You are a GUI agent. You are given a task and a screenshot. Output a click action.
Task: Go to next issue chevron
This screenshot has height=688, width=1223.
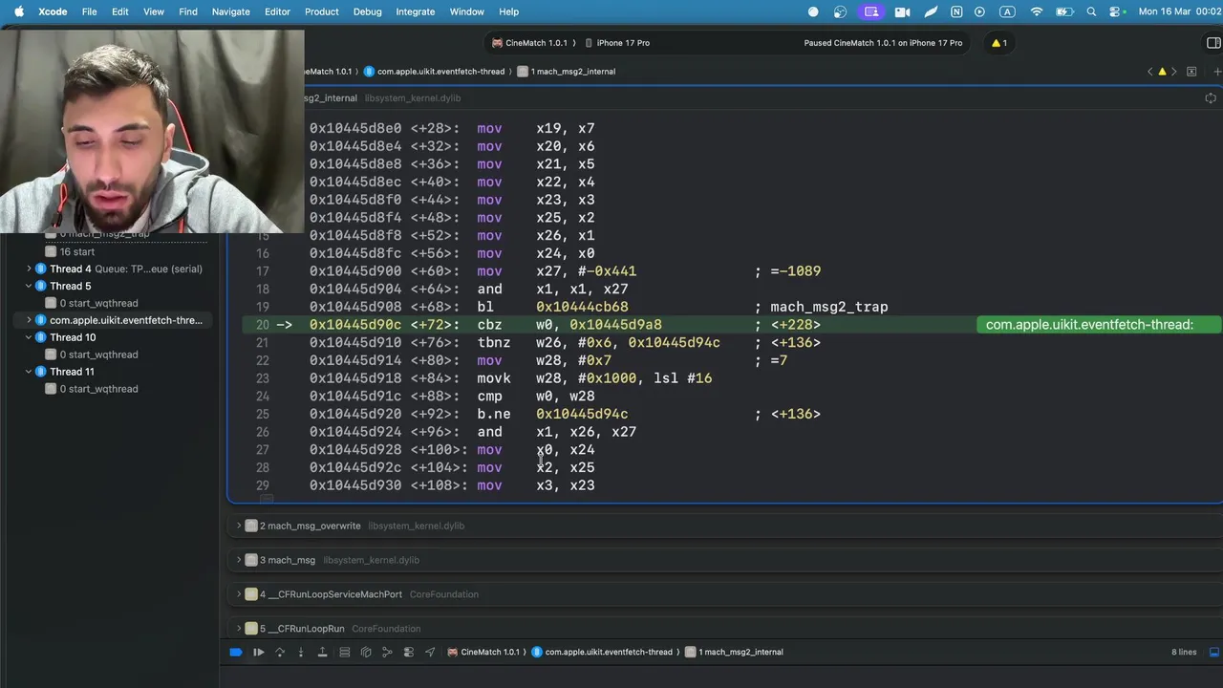pos(1174,72)
